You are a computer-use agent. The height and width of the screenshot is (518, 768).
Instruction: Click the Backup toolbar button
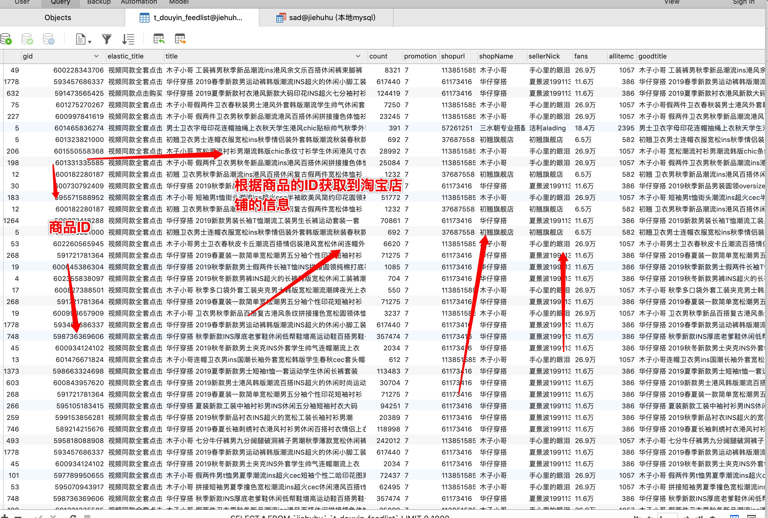(99, 2)
